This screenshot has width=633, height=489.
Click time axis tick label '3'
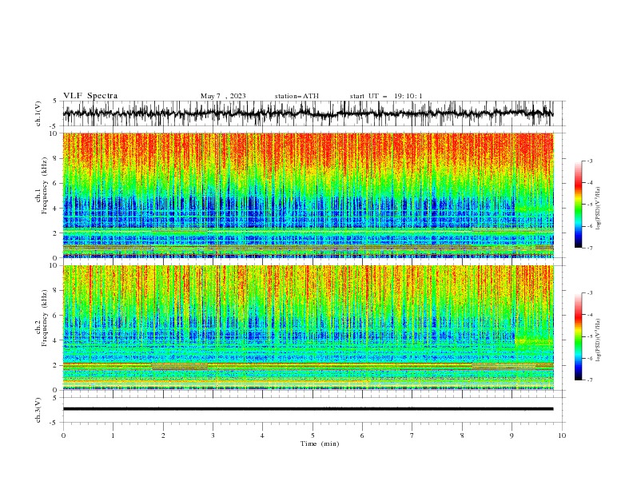click(213, 435)
